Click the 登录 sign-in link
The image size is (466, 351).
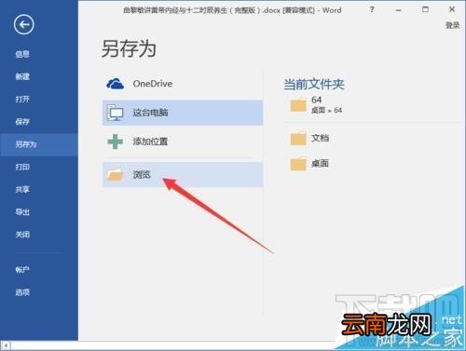(452, 25)
